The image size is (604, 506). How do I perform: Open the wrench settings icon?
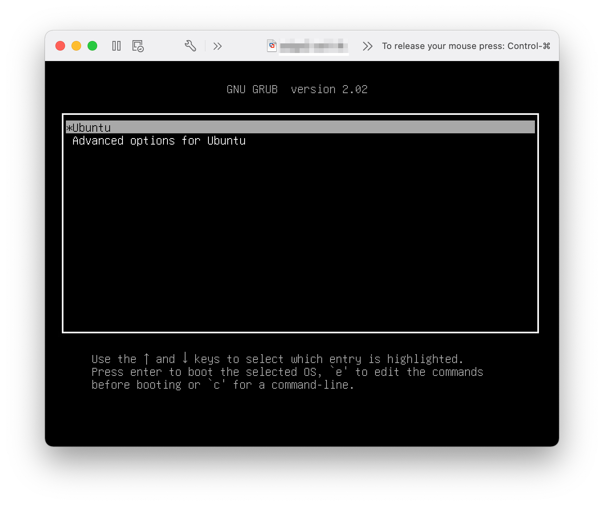pyautogui.click(x=190, y=46)
